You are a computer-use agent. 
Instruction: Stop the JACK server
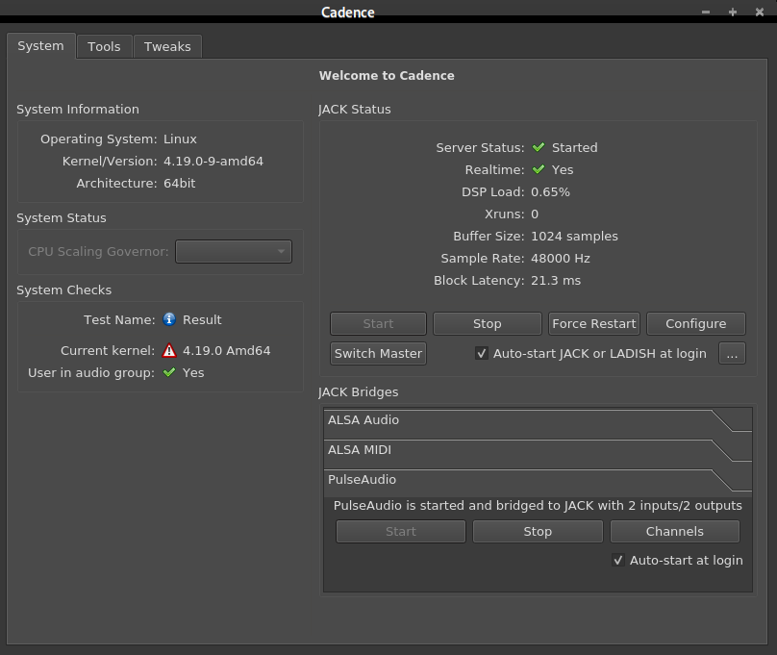pos(488,323)
